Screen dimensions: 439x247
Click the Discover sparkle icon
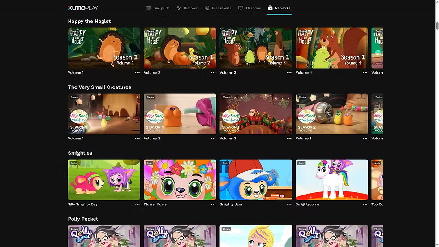tap(179, 8)
